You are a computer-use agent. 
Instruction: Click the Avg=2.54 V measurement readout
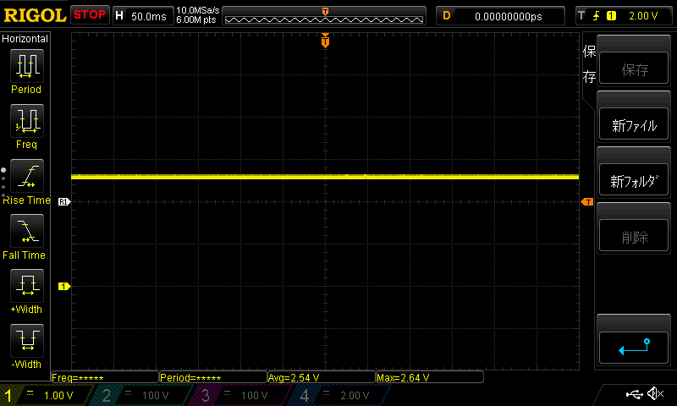(322, 377)
